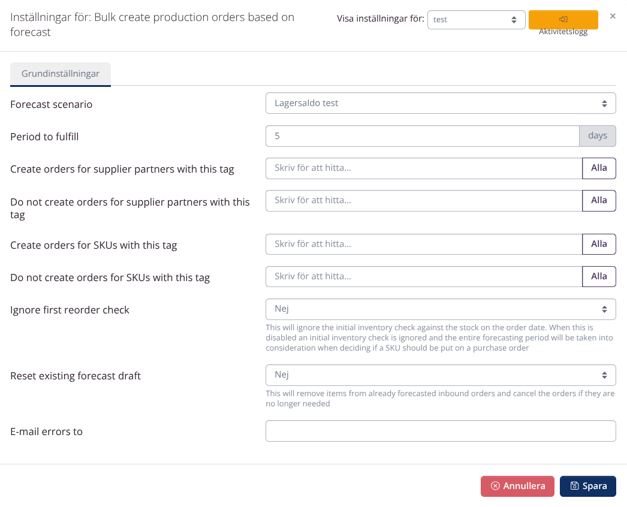Switch to the Grundinställningar tab
Image resolution: width=627 pixels, height=507 pixels.
click(60, 74)
